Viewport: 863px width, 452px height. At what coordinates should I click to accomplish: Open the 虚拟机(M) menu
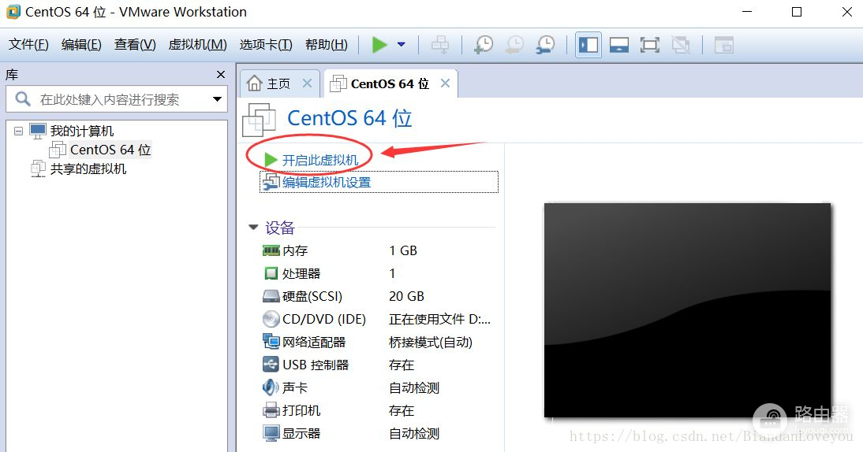coord(197,45)
